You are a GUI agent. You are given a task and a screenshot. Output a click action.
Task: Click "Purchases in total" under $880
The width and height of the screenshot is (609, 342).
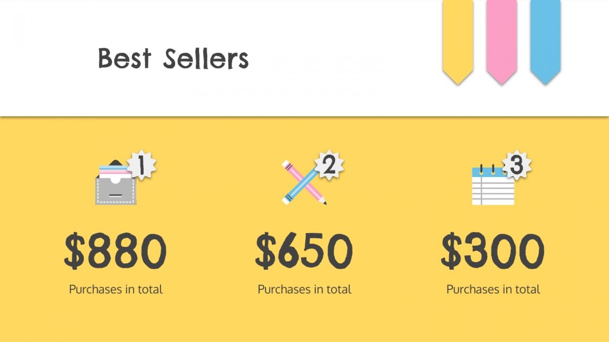(116, 289)
